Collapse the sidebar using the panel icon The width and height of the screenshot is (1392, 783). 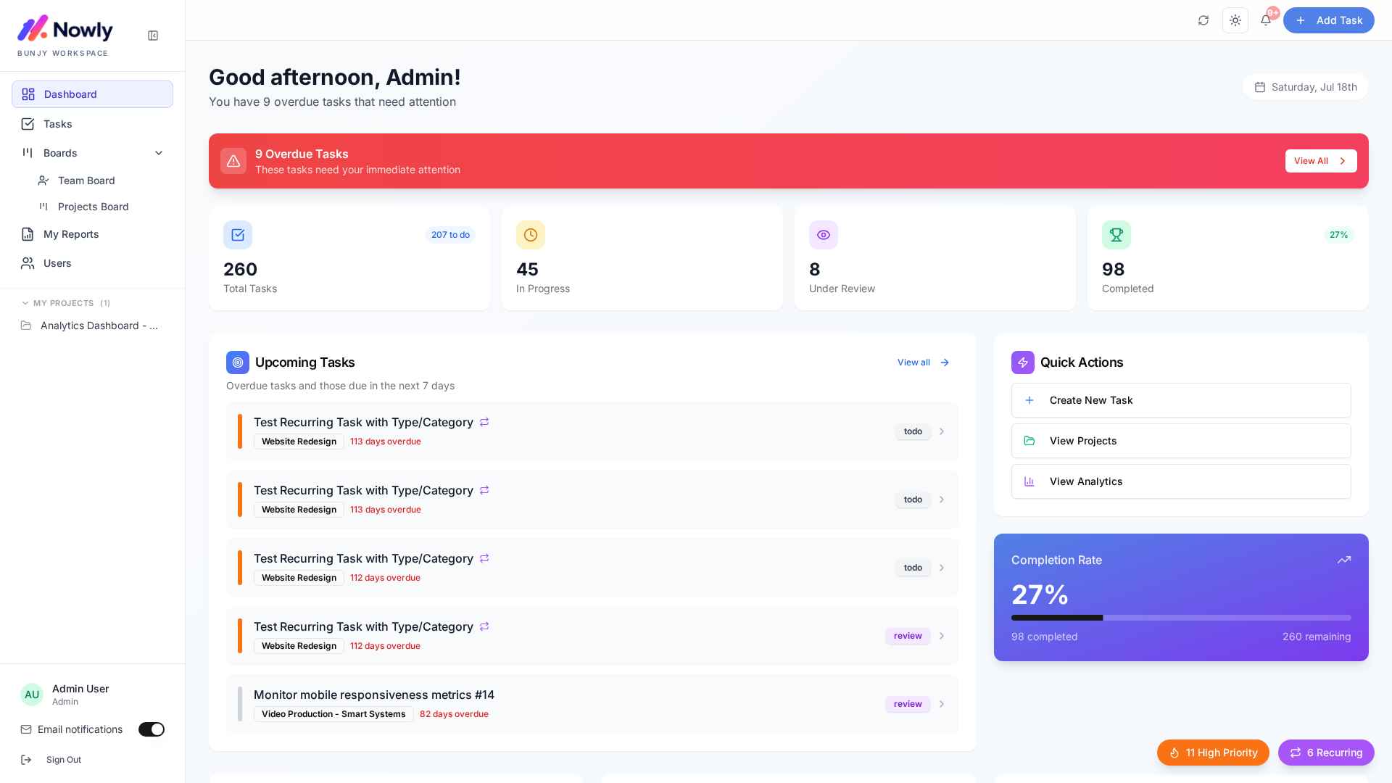(153, 36)
